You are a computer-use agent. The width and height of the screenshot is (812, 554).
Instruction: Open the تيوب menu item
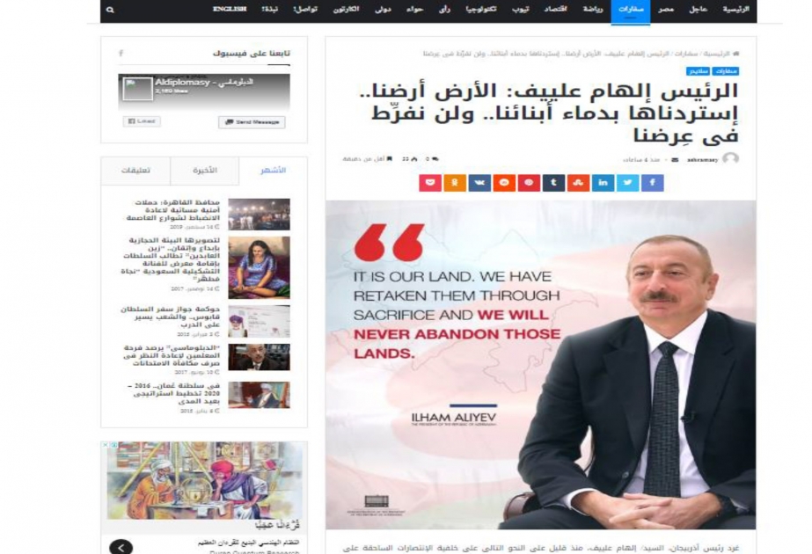click(520, 10)
